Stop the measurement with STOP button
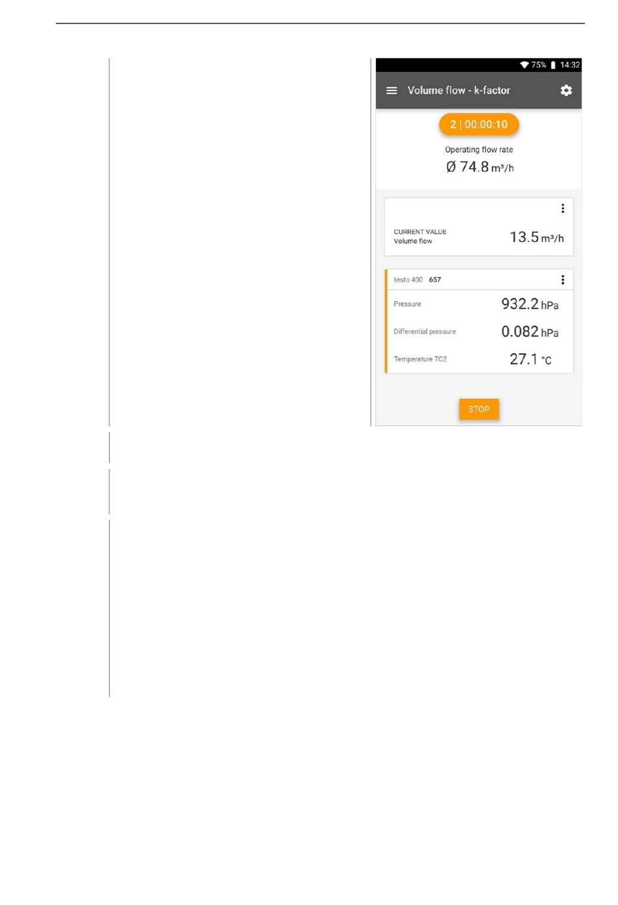Viewport: 618px width, 905px height. [479, 409]
